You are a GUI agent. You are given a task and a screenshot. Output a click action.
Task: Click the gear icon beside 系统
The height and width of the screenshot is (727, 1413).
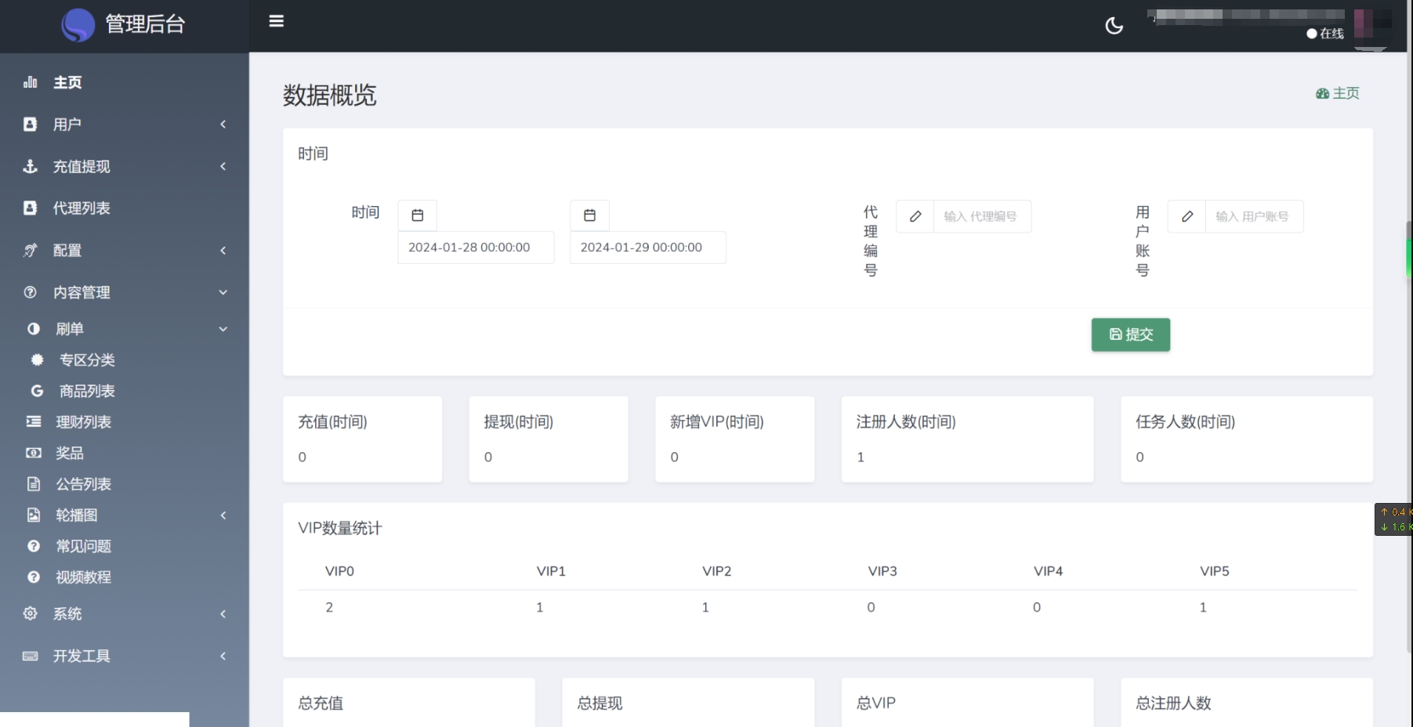point(30,613)
